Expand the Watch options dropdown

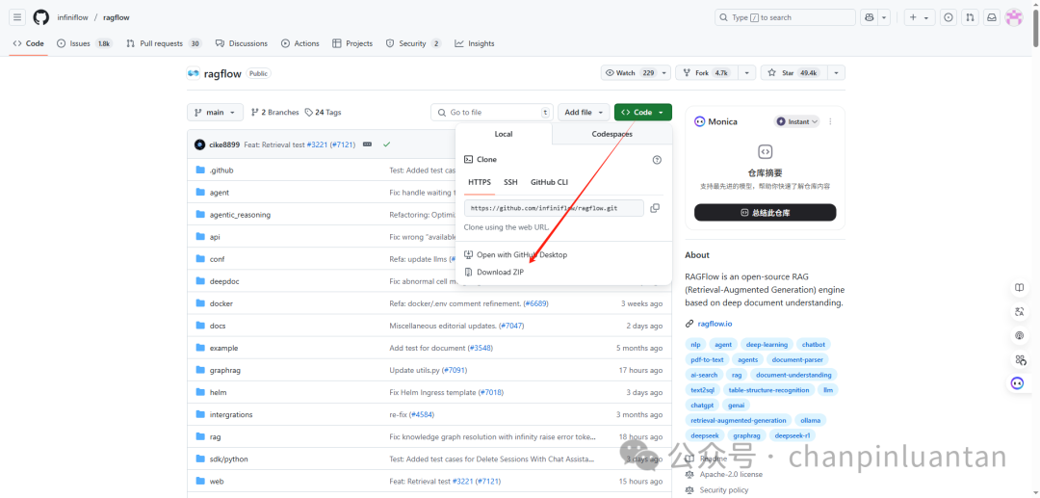[x=663, y=73]
